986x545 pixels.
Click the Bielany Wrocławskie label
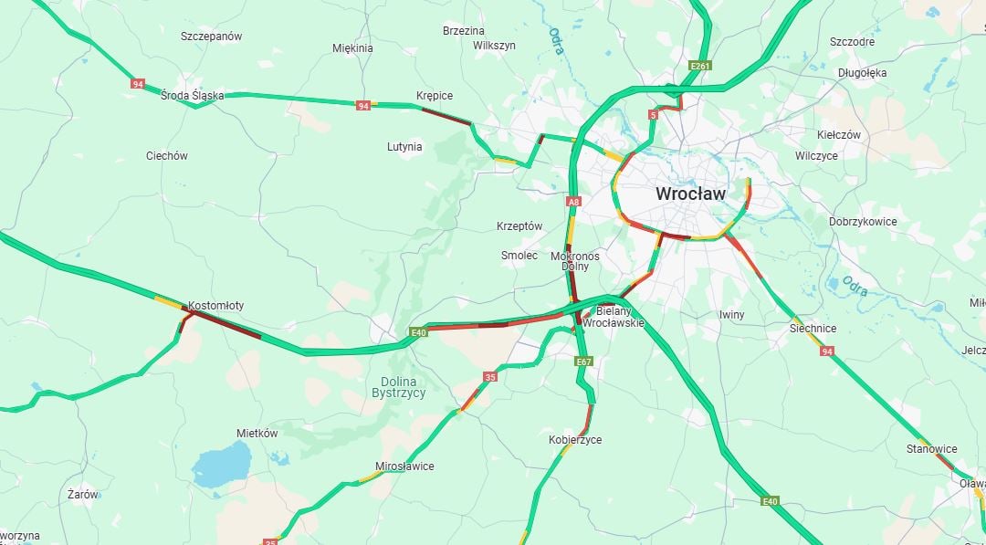[614, 317]
